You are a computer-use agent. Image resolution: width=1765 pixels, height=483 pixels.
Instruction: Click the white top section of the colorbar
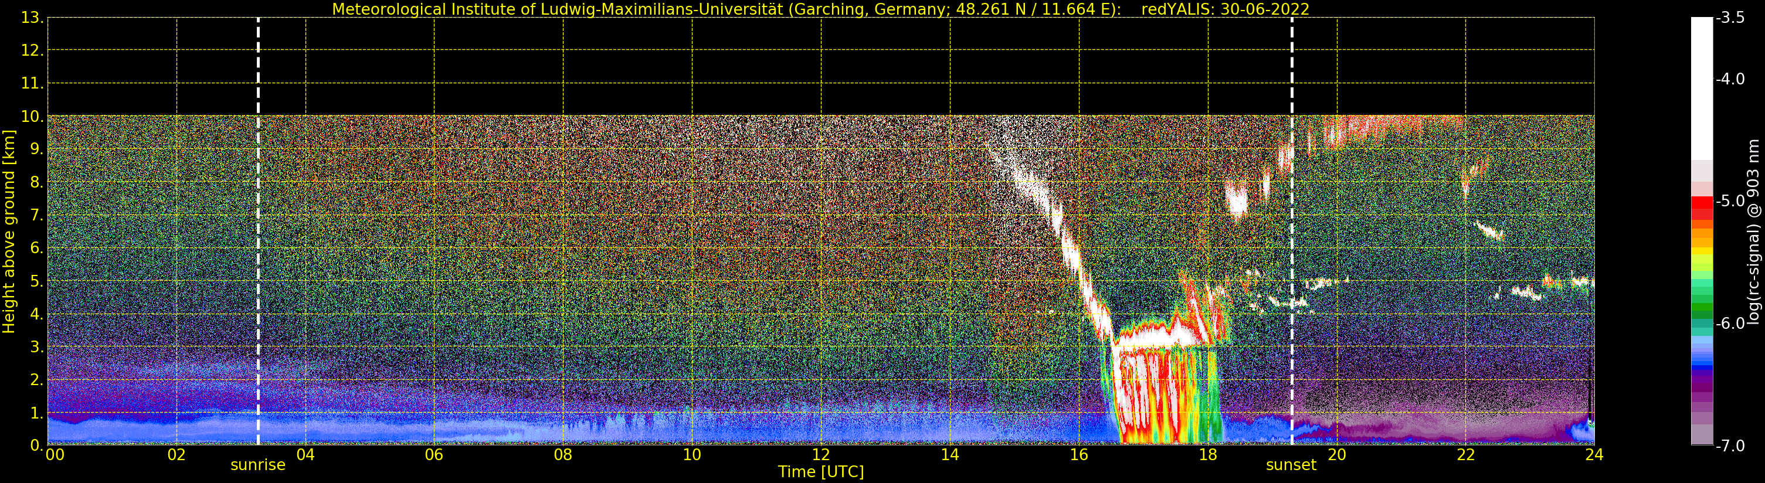[1702, 89]
